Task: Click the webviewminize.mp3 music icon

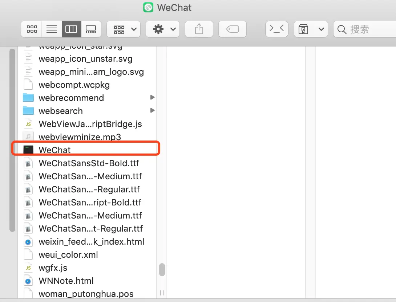Action: pyautogui.click(x=28, y=137)
